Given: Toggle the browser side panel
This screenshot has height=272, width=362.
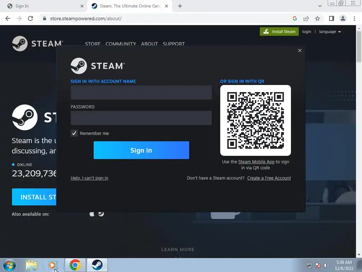Looking at the screenshot, I should (x=332, y=18).
